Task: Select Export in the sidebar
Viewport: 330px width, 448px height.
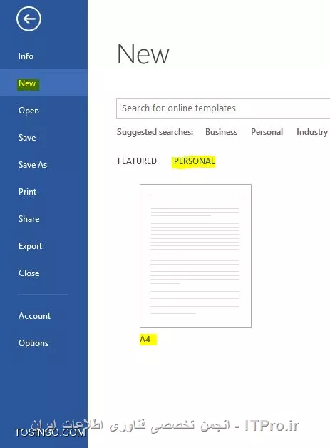Action: tap(30, 245)
